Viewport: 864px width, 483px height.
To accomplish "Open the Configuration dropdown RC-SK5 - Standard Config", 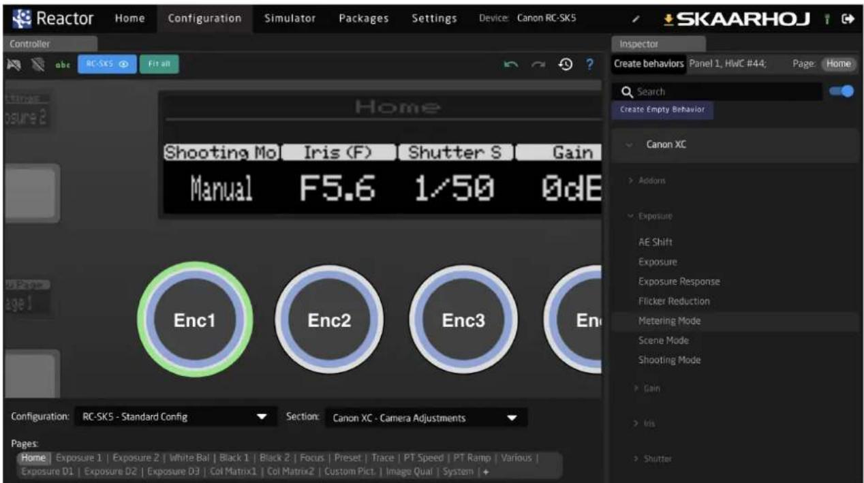I will [175, 417].
